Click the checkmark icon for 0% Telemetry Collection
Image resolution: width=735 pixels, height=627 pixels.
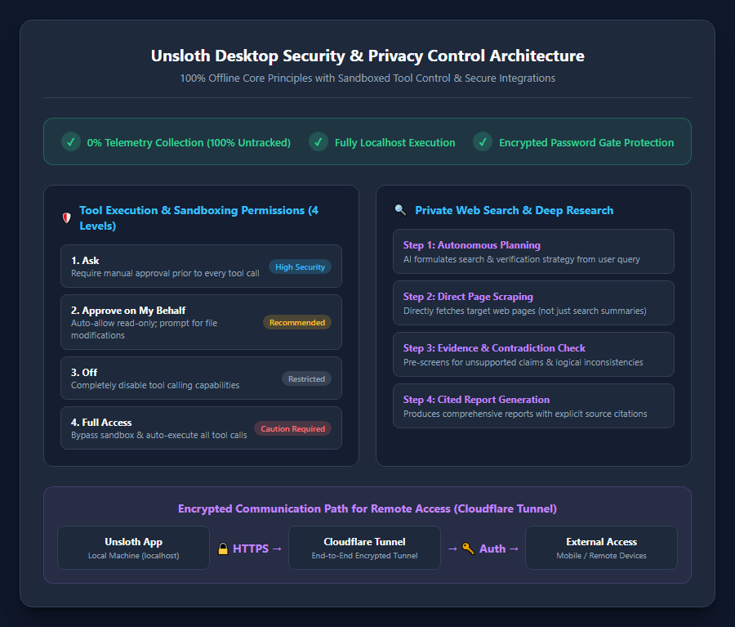pos(71,141)
